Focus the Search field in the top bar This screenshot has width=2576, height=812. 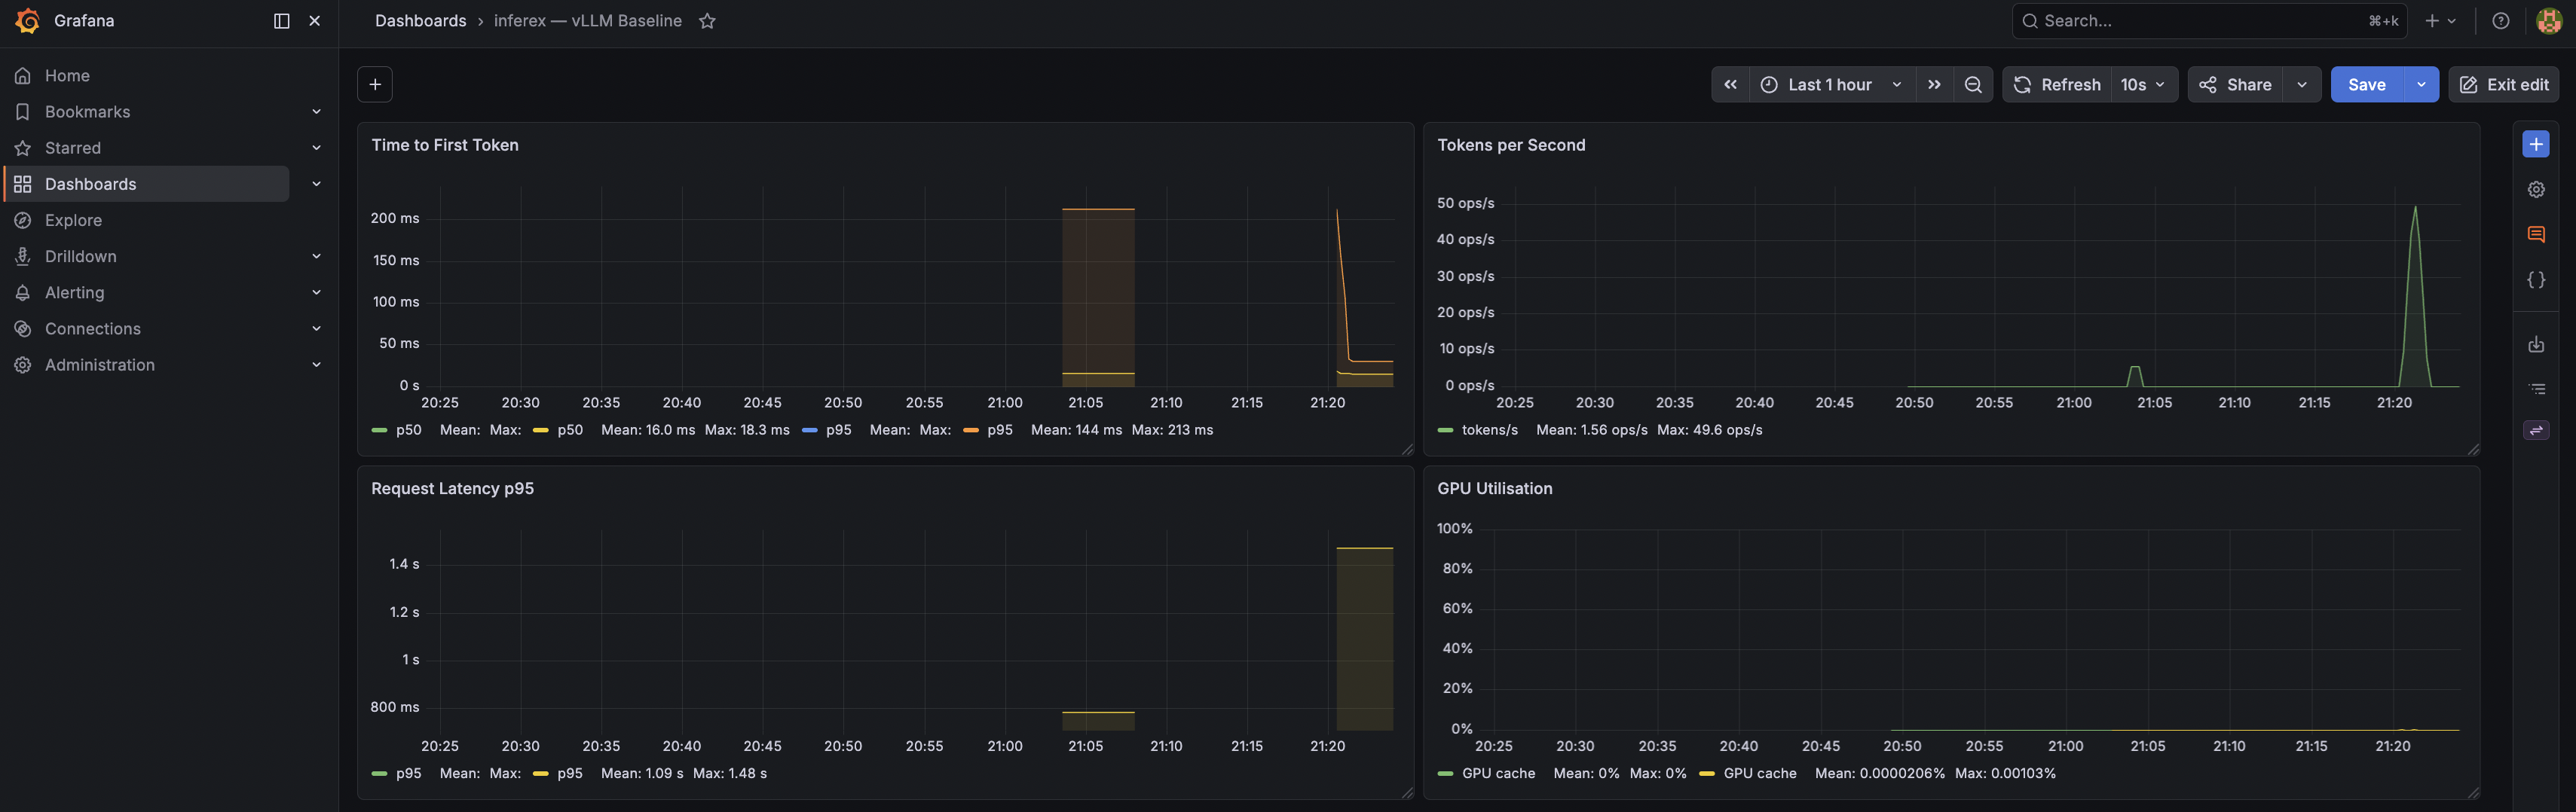[2208, 21]
